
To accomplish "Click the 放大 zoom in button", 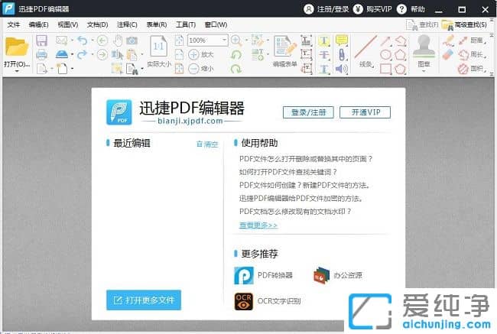I will (201, 54).
